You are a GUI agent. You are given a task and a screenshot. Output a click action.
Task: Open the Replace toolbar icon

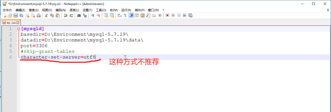[x=85, y=15]
